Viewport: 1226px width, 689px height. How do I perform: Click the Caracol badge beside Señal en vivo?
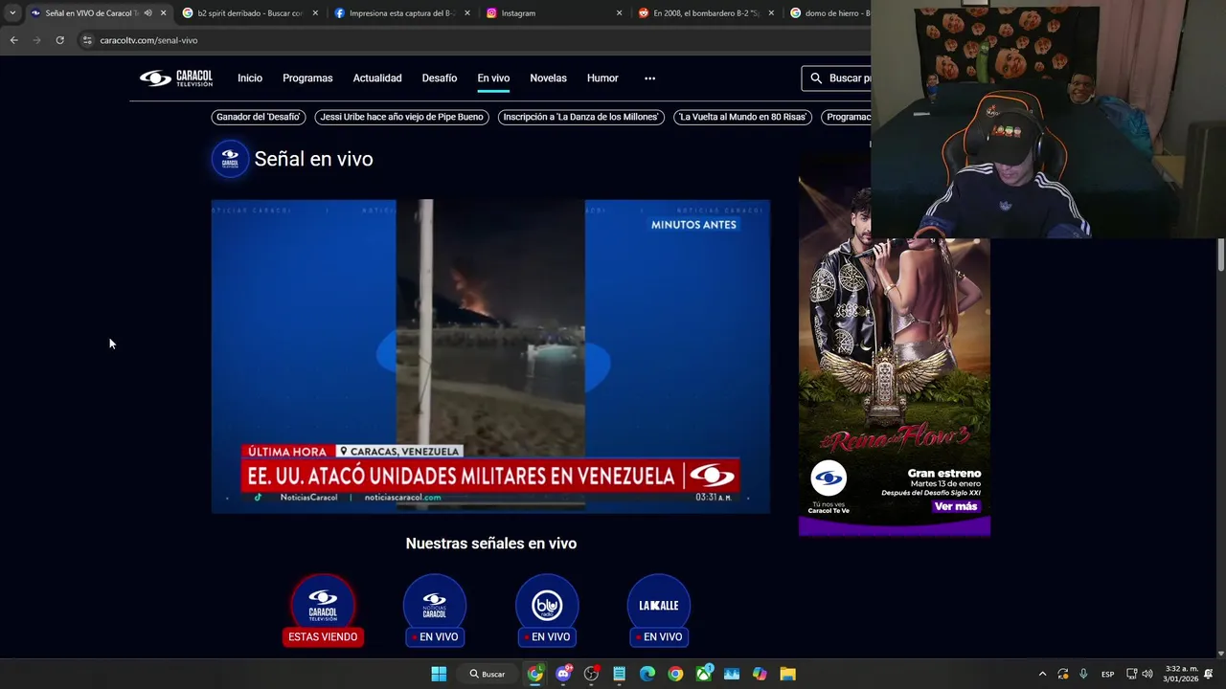pos(230,159)
